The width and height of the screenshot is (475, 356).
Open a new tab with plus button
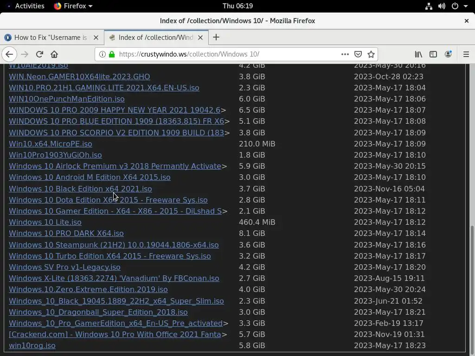pyautogui.click(x=216, y=37)
